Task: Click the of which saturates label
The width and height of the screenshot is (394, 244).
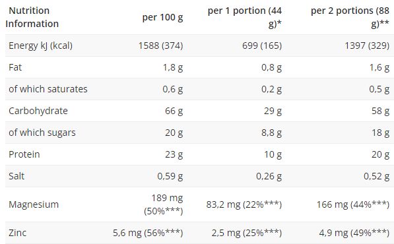Action: coord(48,89)
